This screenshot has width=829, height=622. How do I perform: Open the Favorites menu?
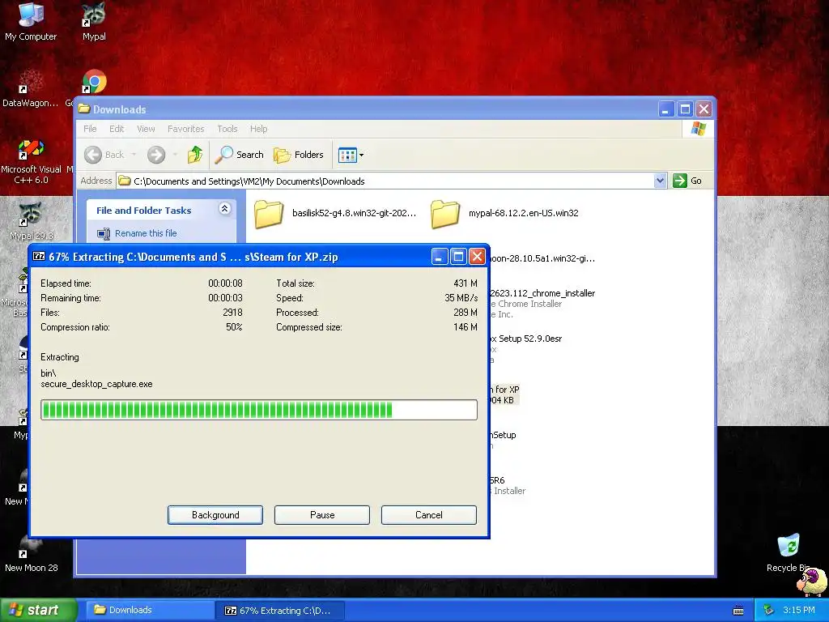click(x=185, y=129)
